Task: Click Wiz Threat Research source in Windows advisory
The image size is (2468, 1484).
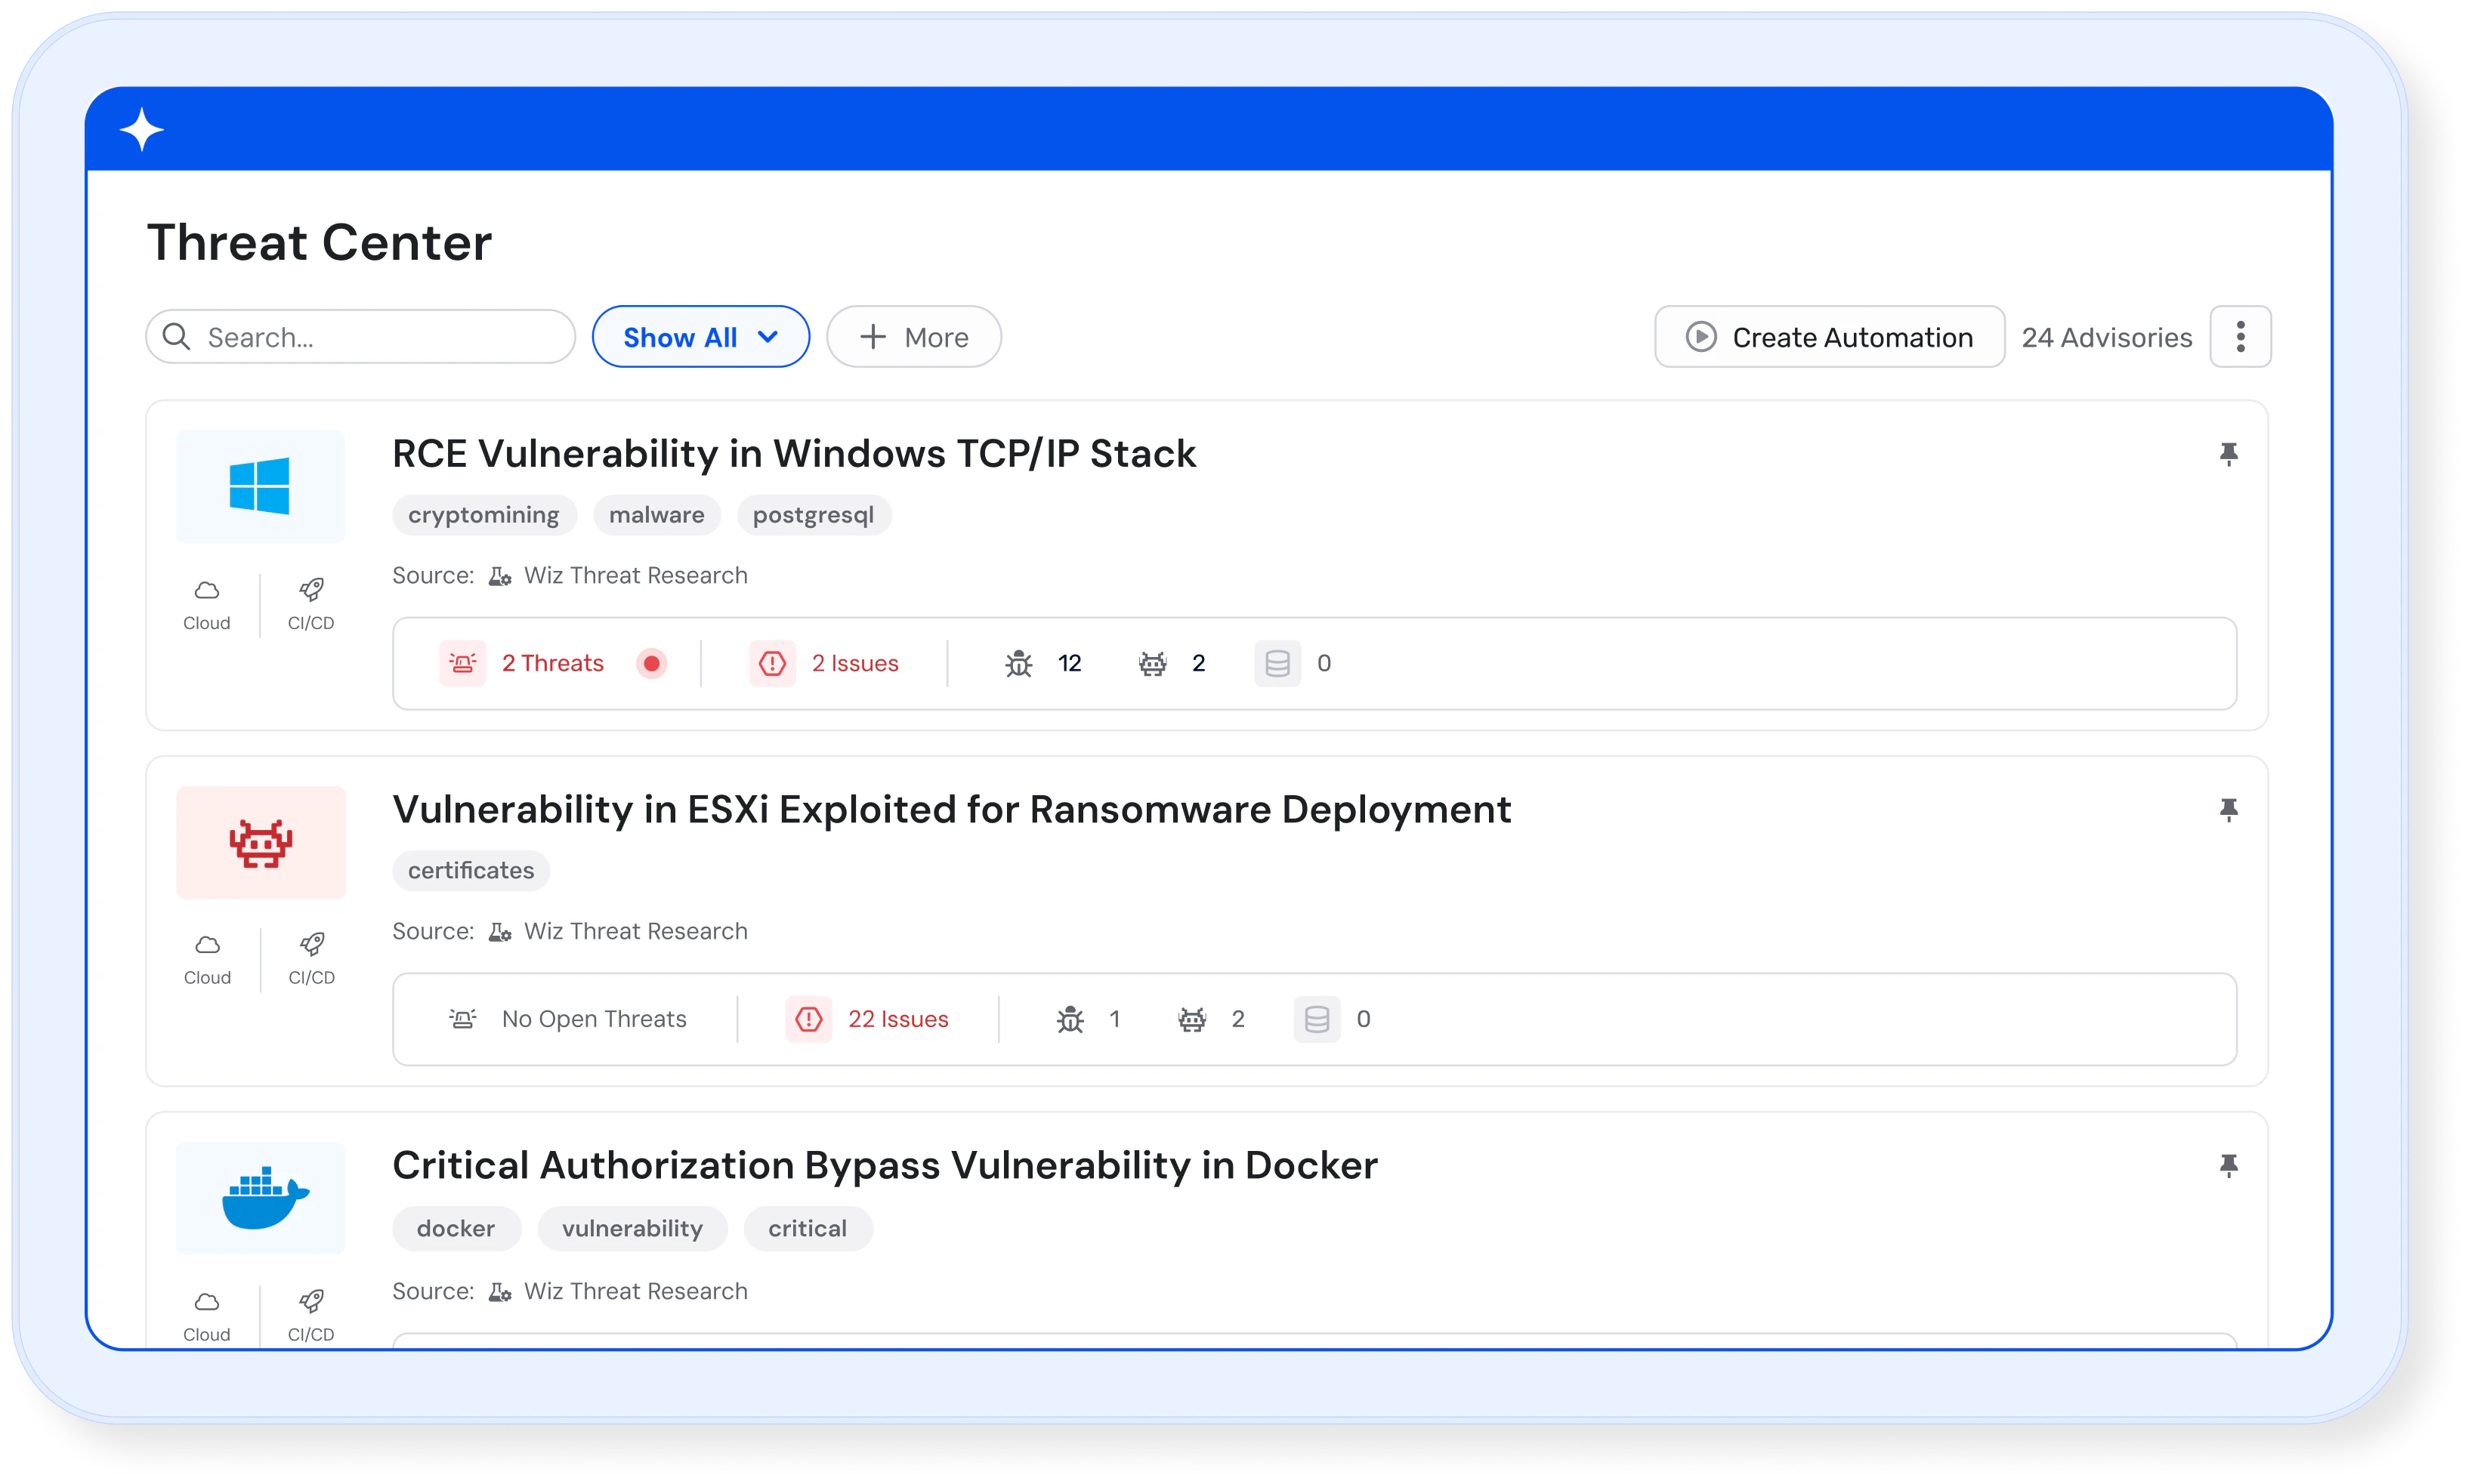Action: point(635,575)
